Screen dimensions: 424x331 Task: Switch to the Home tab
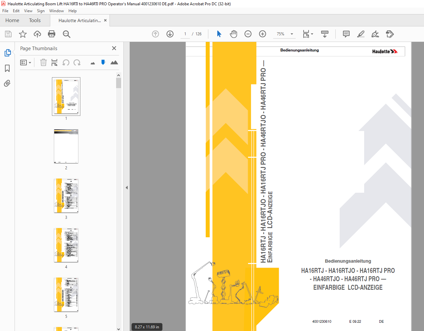click(12, 20)
